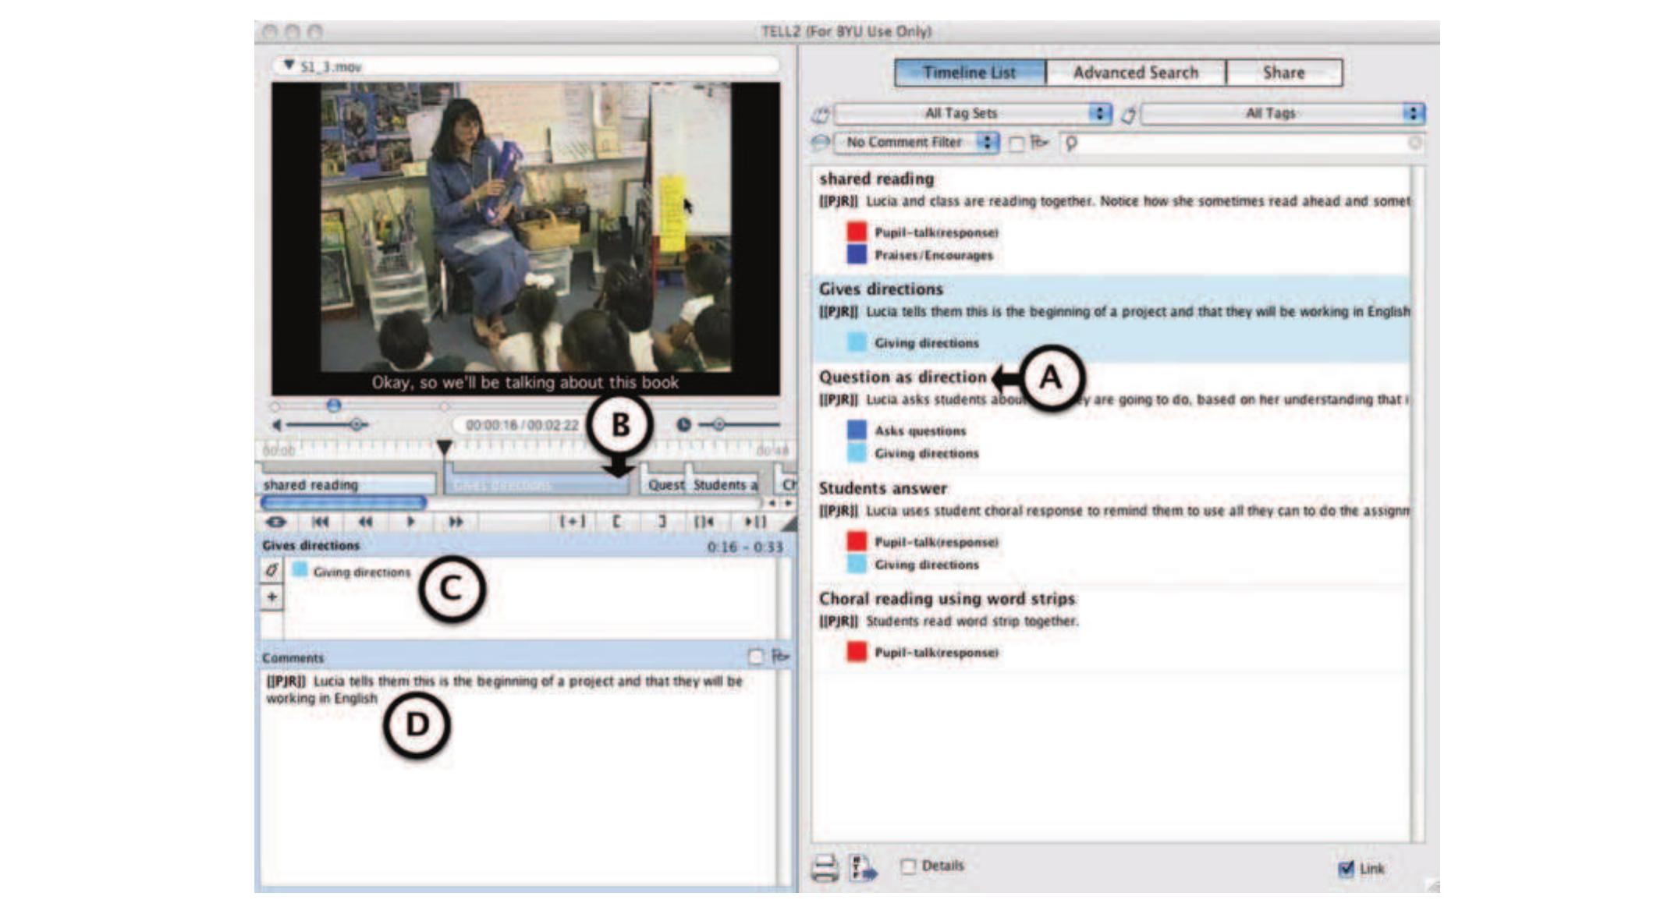Click the flag icon beside the comment filter checkbox

coord(1039,142)
